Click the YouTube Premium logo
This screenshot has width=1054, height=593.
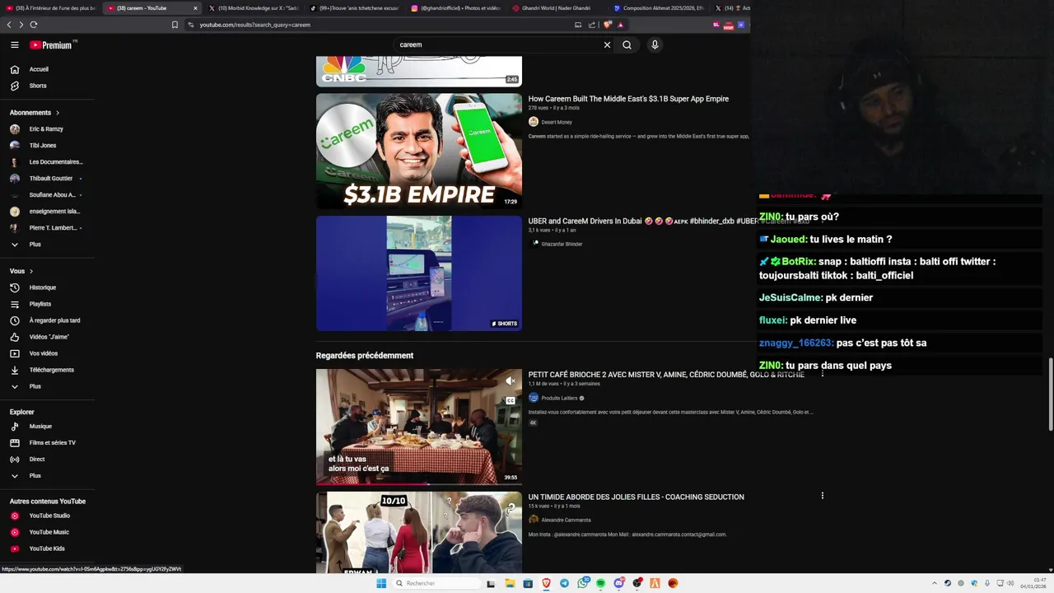[x=52, y=44]
